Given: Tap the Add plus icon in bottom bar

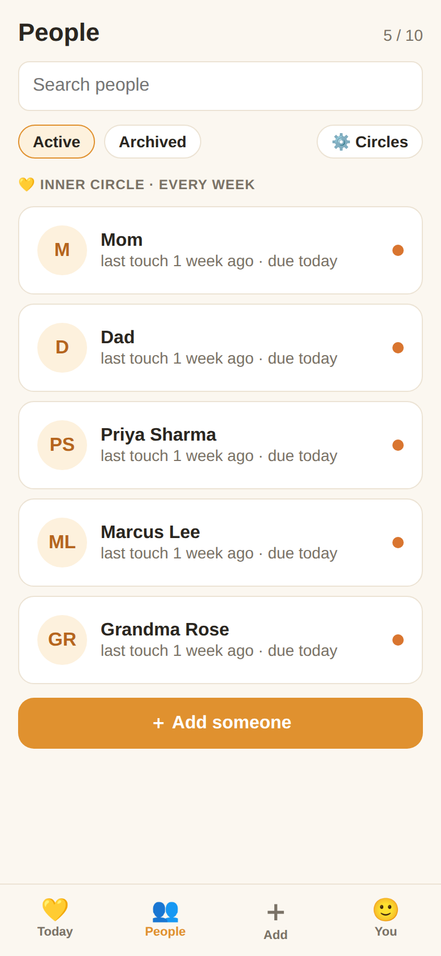Looking at the screenshot, I should click(x=275, y=912).
